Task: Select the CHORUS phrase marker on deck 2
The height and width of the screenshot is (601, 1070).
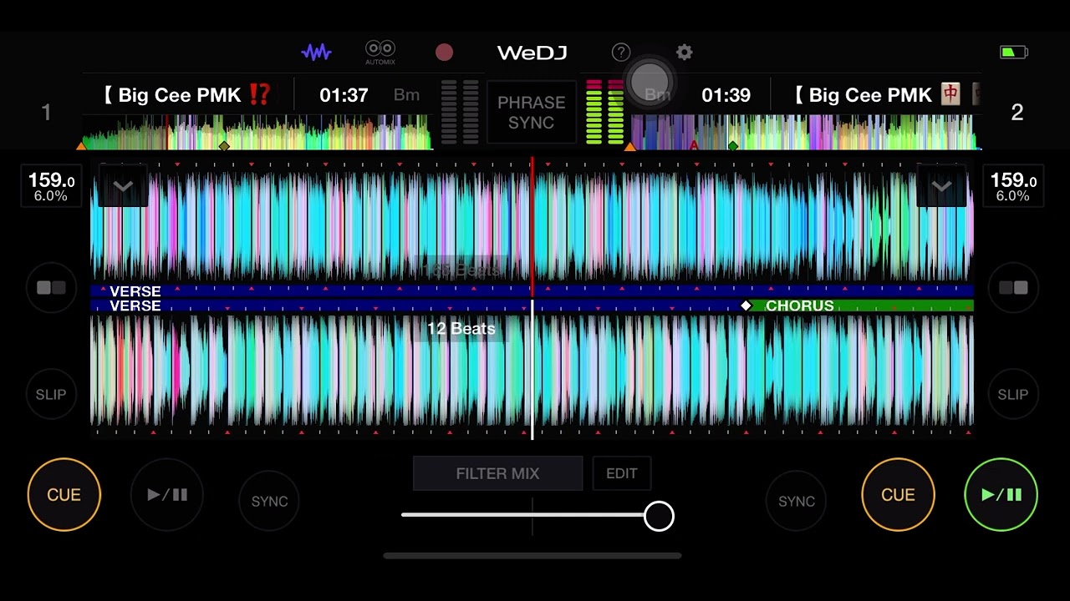Action: tap(799, 306)
